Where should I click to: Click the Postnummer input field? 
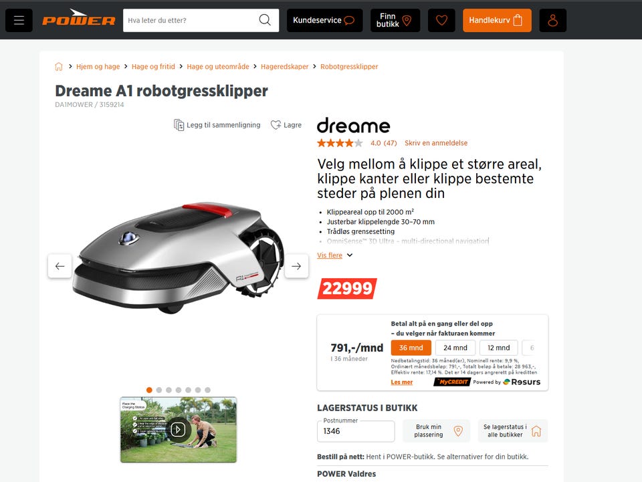click(356, 431)
